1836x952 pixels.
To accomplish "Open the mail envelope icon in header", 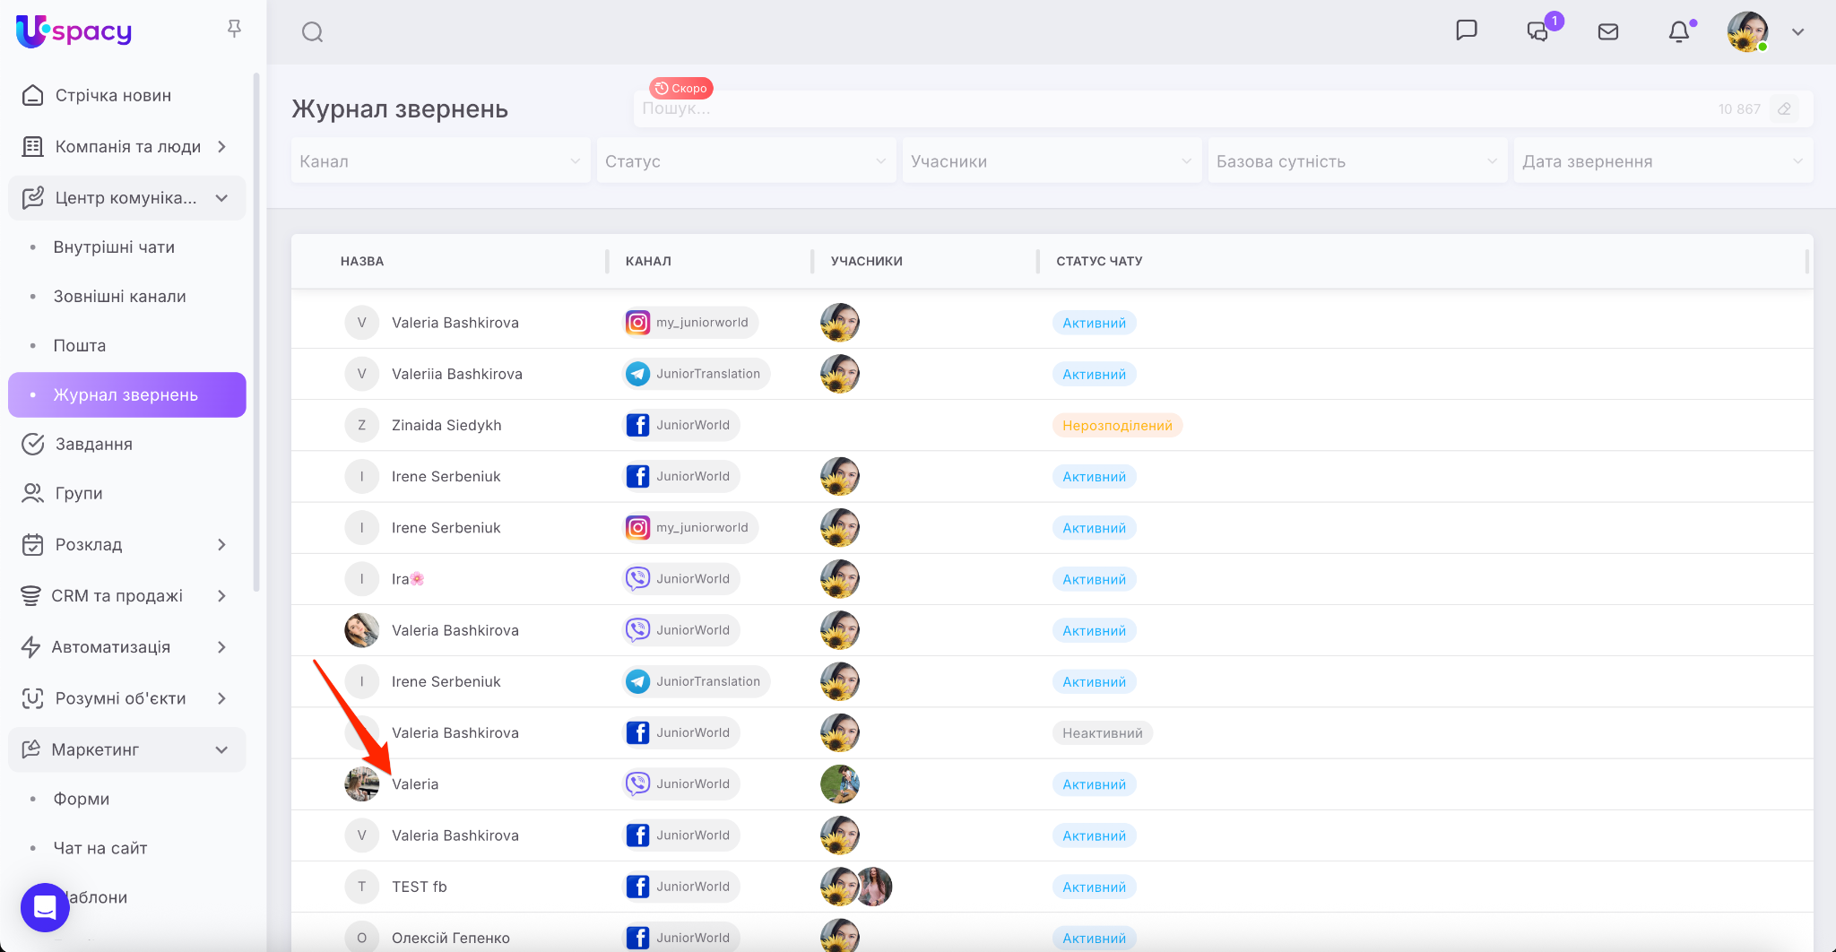I will pyautogui.click(x=1608, y=32).
